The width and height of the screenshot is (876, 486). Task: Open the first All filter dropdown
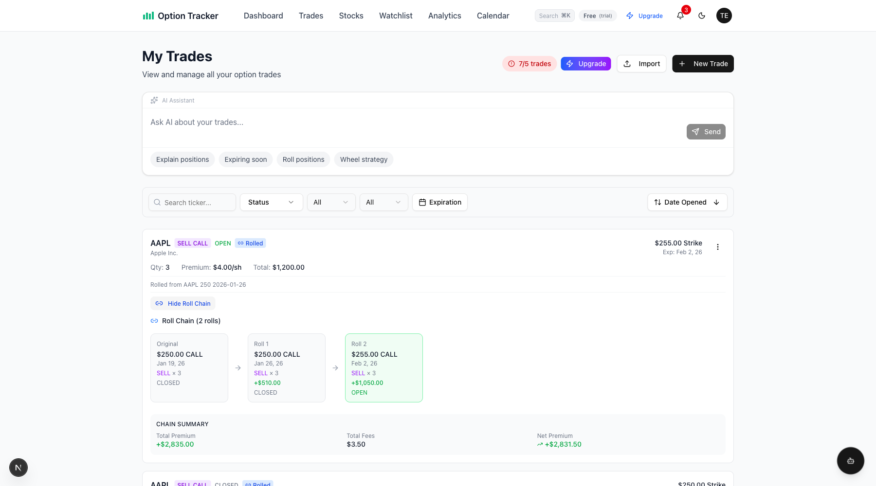tap(331, 202)
